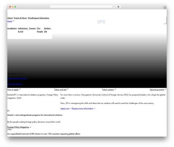The image size is (174, 147).
Task: Open the Foreign Policy Magazine link
Action: (x=18, y=127)
